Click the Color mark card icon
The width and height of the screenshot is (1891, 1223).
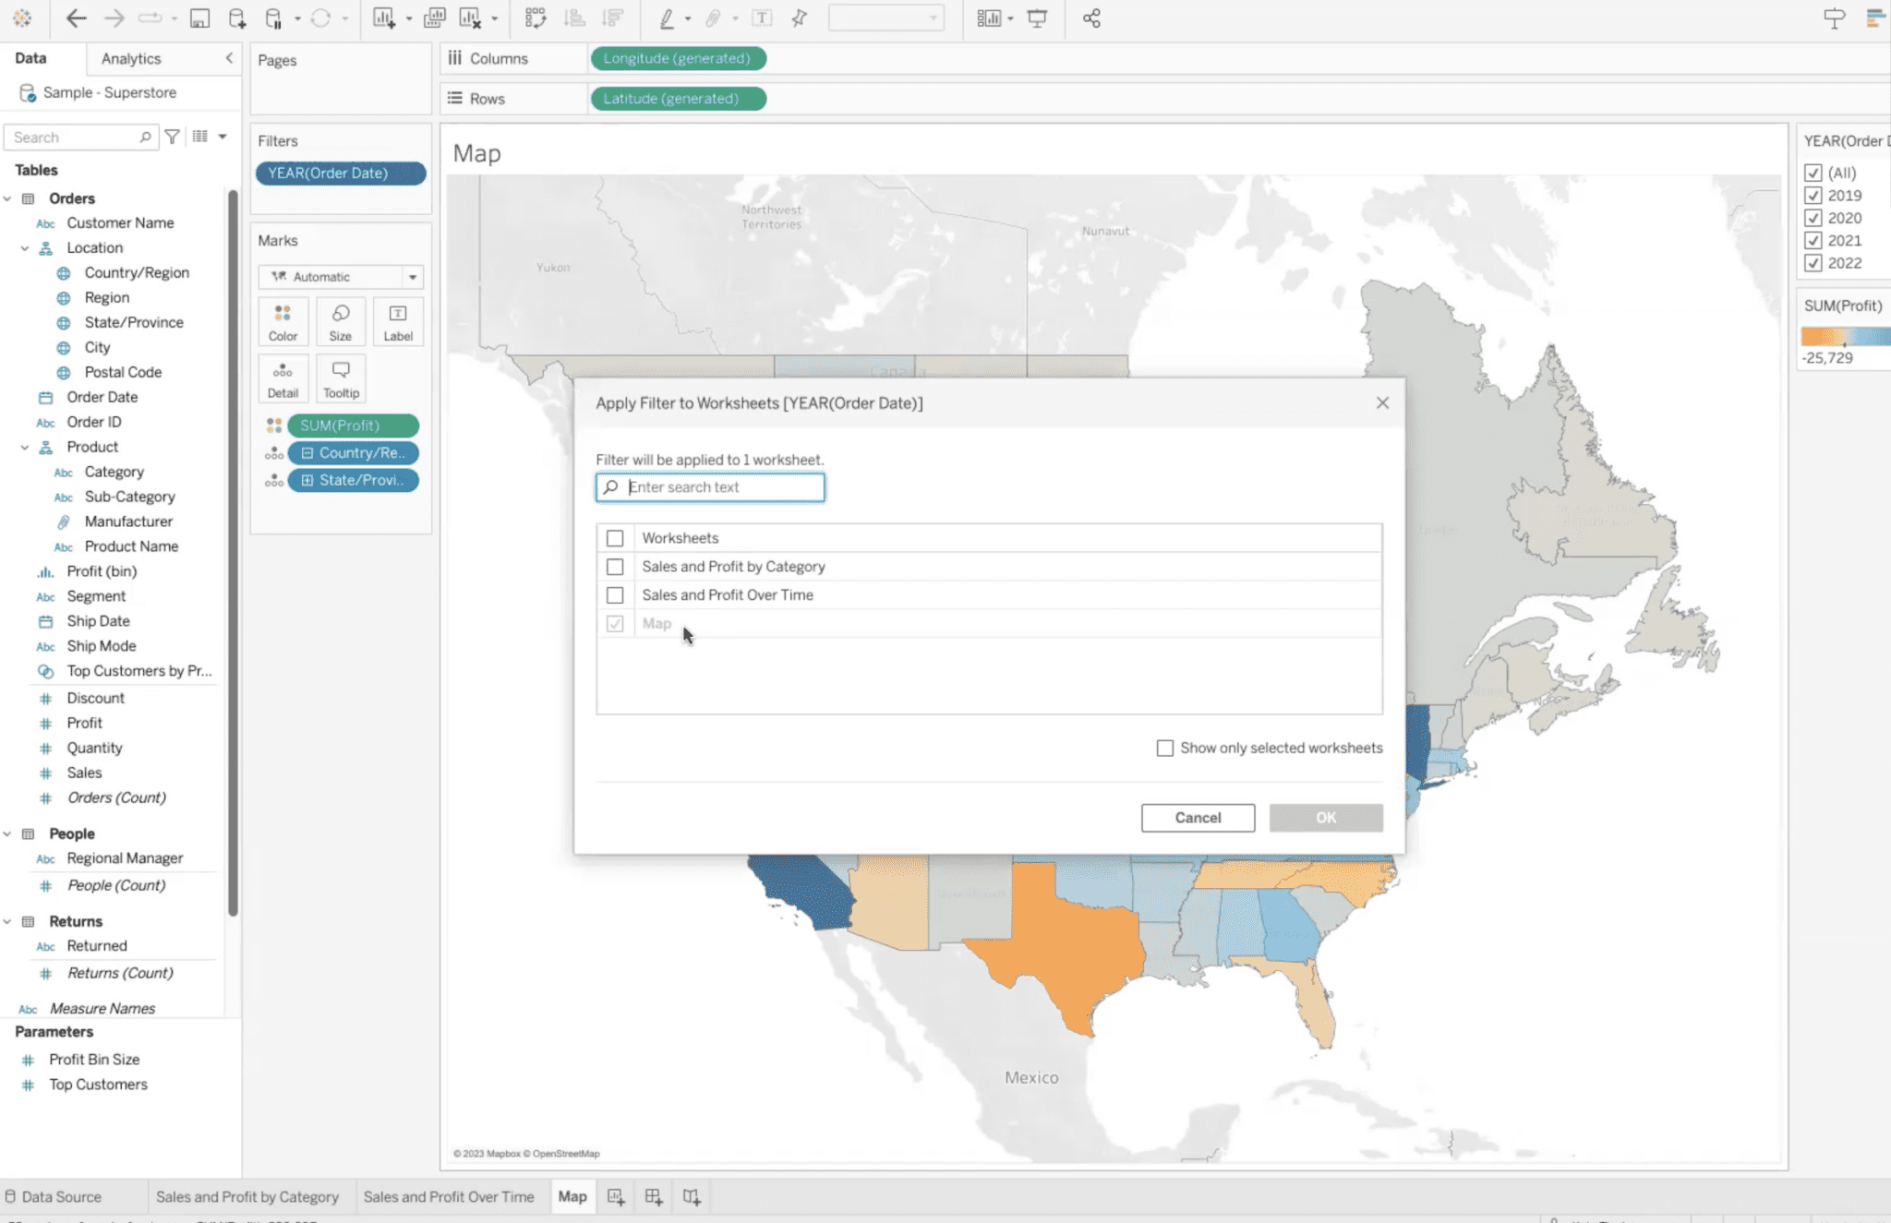point(283,321)
